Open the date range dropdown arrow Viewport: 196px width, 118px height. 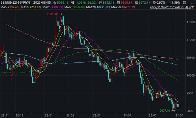(x=193, y=7)
